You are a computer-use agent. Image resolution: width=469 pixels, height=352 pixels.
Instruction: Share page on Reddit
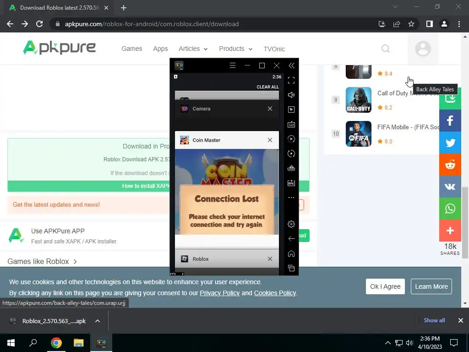click(450, 165)
